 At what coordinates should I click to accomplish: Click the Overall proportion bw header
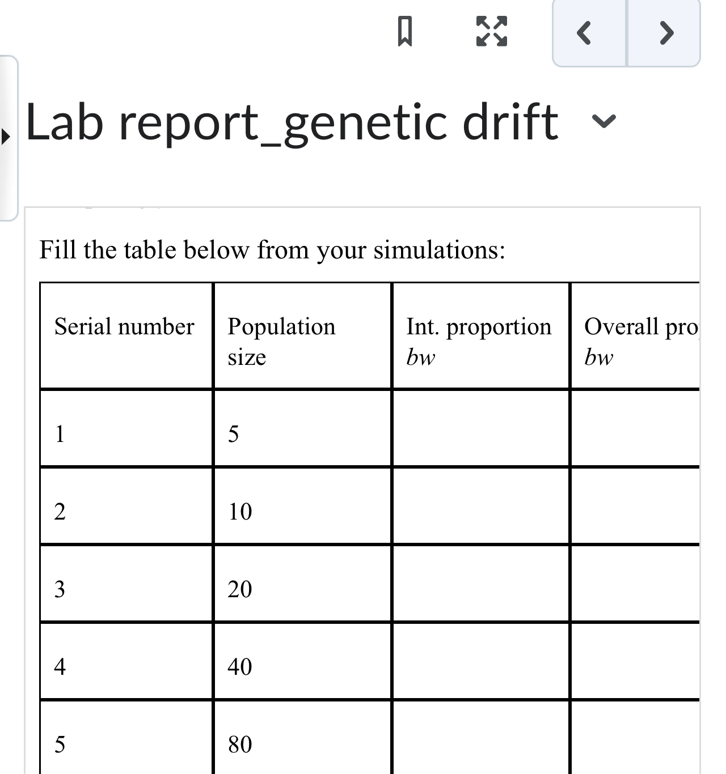tap(641, 341)
